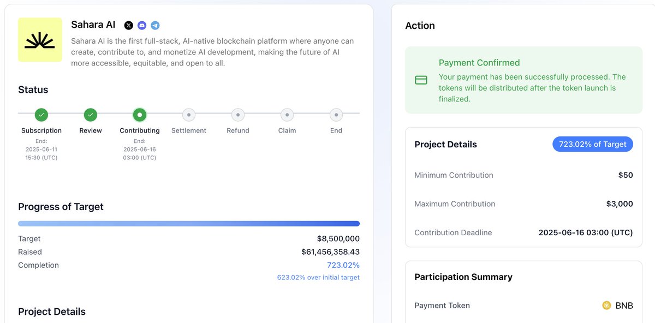Click the Refund step label
Screen dimensions: 655x323
point(238,130)
